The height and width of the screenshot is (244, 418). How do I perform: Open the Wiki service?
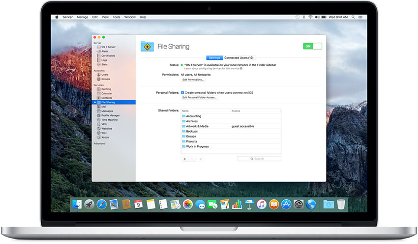click(102, 133)
